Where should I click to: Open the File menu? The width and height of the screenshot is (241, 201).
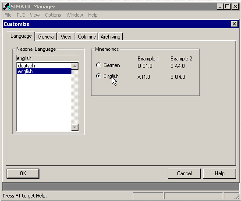tap(8, 15)
